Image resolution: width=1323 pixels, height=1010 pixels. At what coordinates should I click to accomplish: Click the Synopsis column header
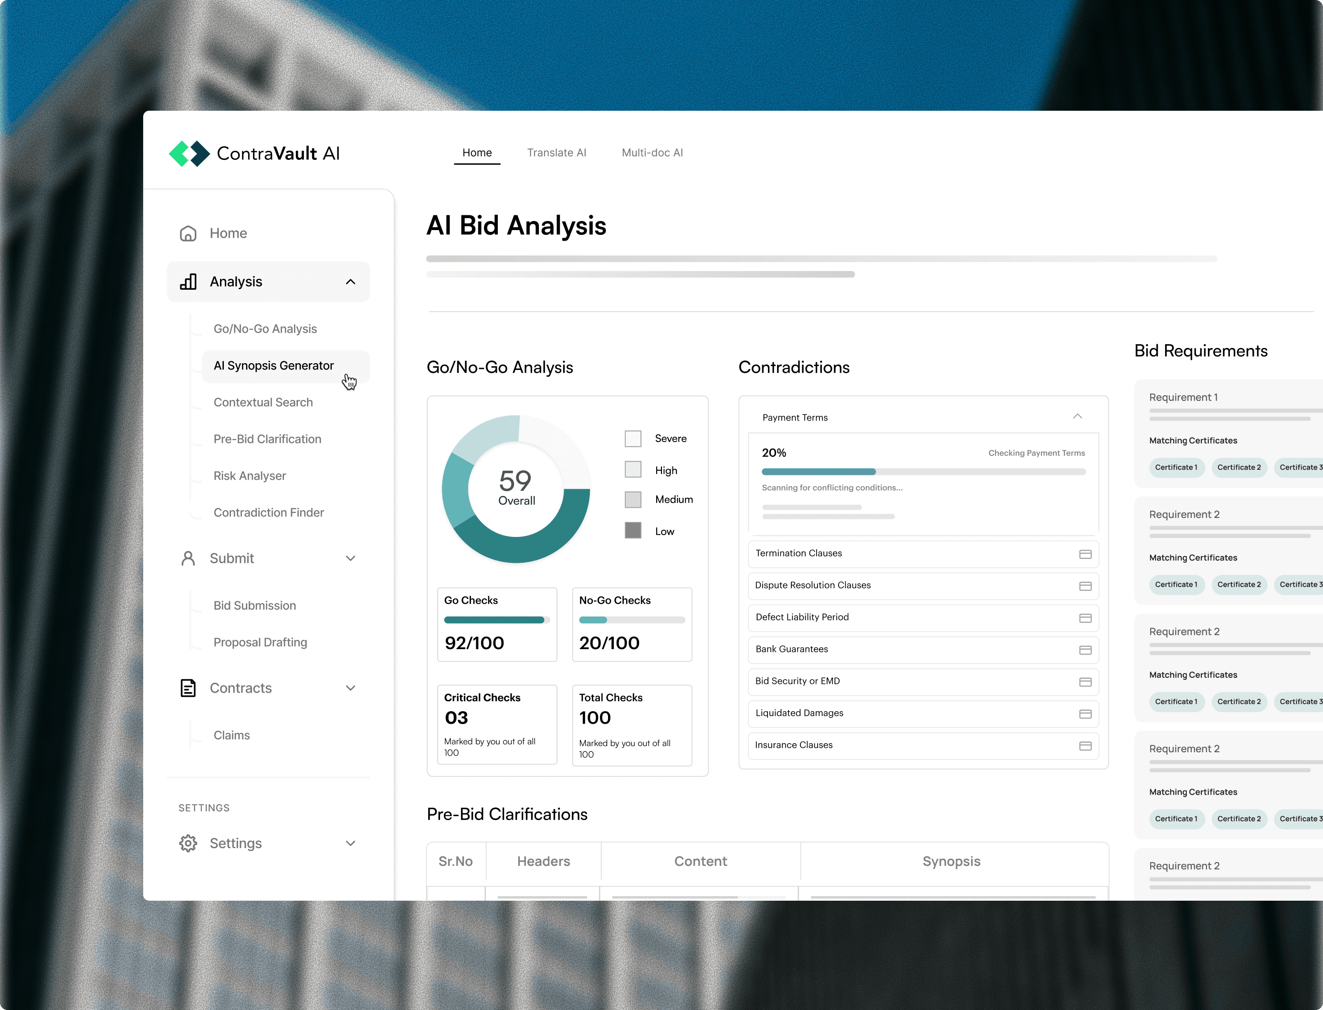pos(952,862)
